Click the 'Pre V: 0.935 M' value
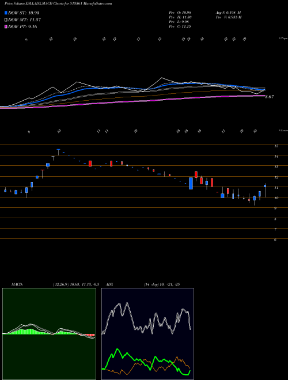This screenshot has width=288, height=380. tap(228, 17)
